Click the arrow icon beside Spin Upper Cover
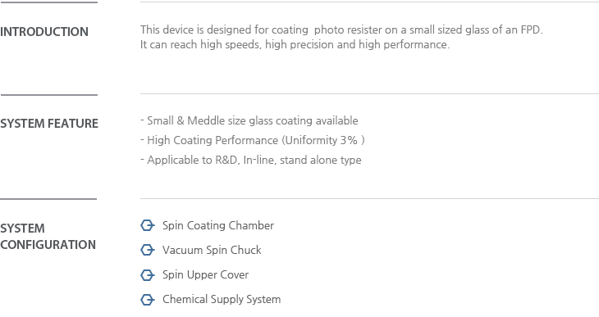The height and width of the screenshot is (317, 599). tap(148, 275)
